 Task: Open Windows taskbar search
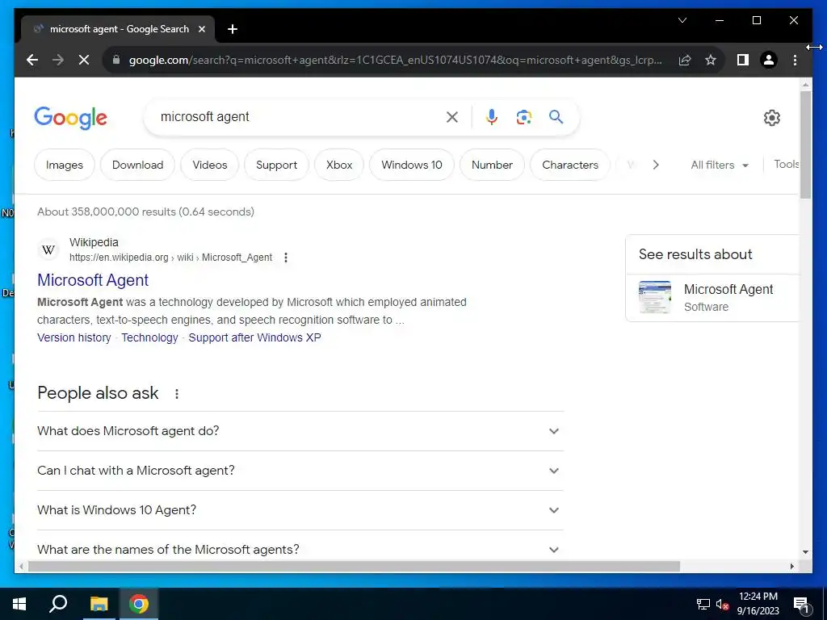click(58, 604)
